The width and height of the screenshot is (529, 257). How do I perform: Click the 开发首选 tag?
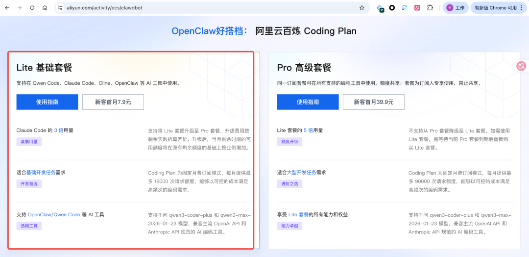[29, 184]
